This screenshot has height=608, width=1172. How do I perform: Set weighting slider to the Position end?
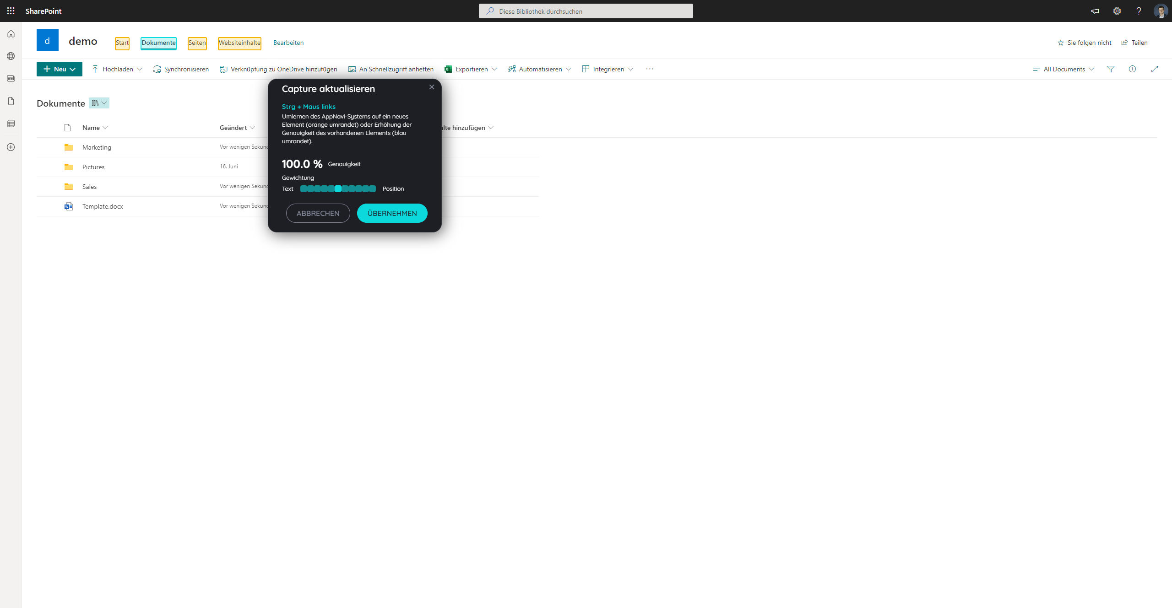point(373,189)
